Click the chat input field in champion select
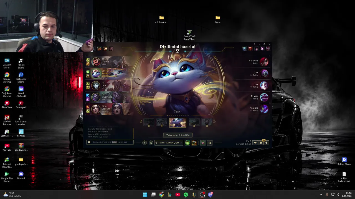Image resolution: width=355 pixels, height=199 pixels. point(110,142)
